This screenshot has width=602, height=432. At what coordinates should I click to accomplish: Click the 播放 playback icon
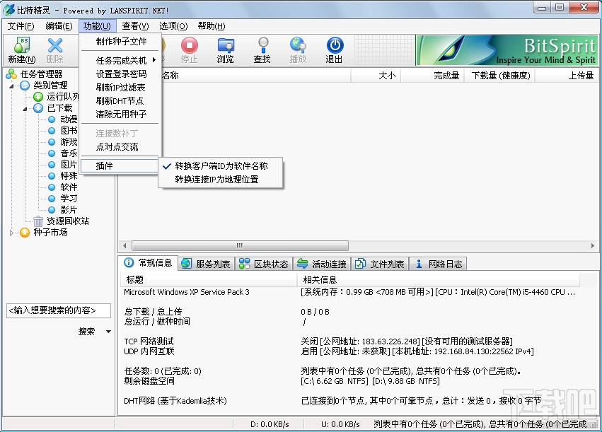(x=298, y=51)
